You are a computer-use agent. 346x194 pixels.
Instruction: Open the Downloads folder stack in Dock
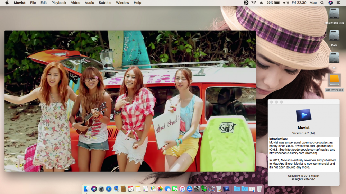pyautogui.click(x=244, y=189)
